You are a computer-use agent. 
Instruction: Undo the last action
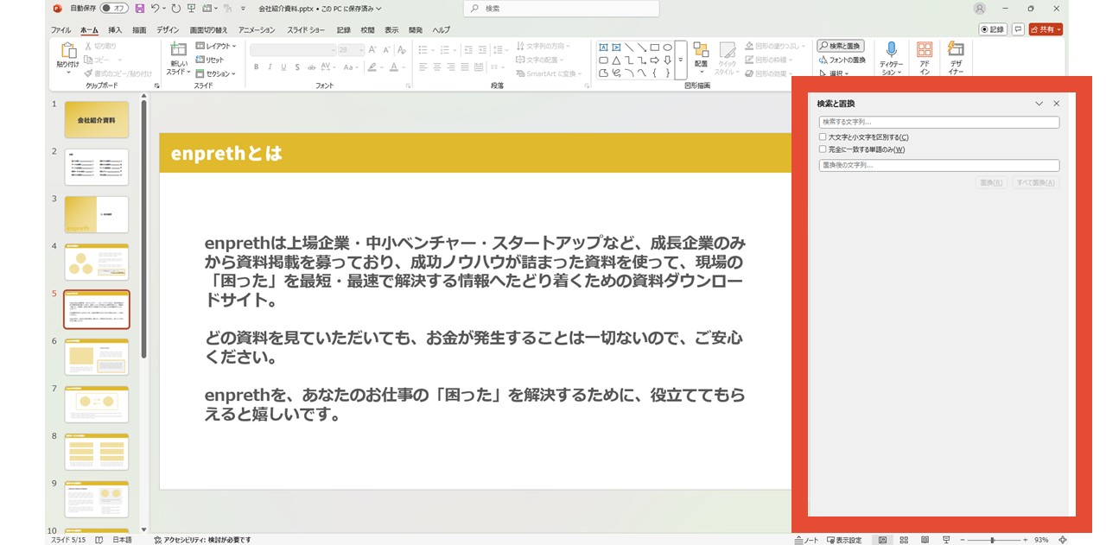pos(156,9)
